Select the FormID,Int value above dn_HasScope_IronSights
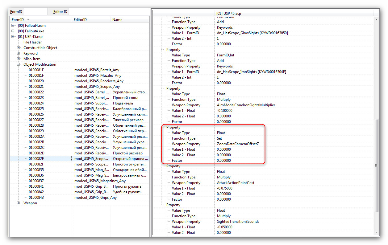The image size is (388, 245). (226, 55)
